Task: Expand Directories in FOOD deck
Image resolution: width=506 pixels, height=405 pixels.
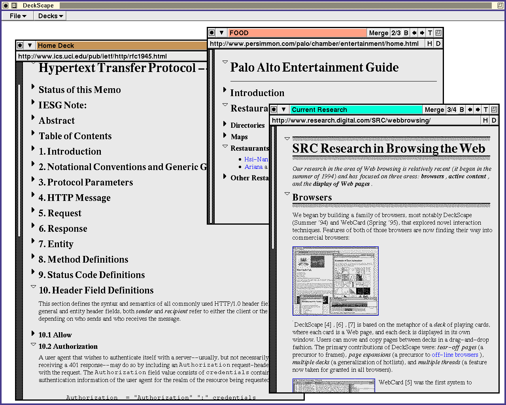Action: pos(225,123)
